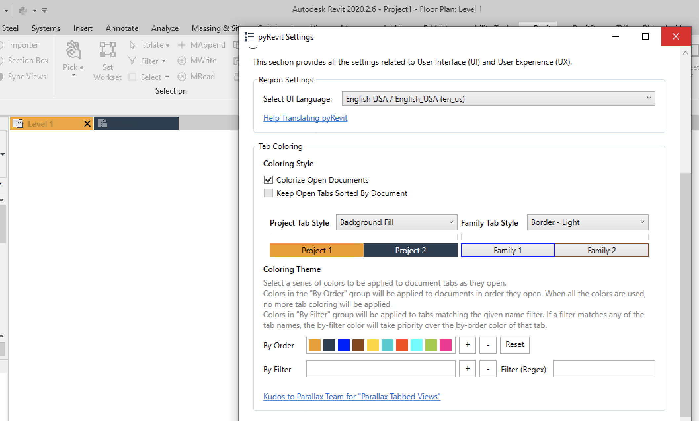Open the Set Workset tool
The height and width of the screenshot is (421, 699).
(x=107, y=61)
